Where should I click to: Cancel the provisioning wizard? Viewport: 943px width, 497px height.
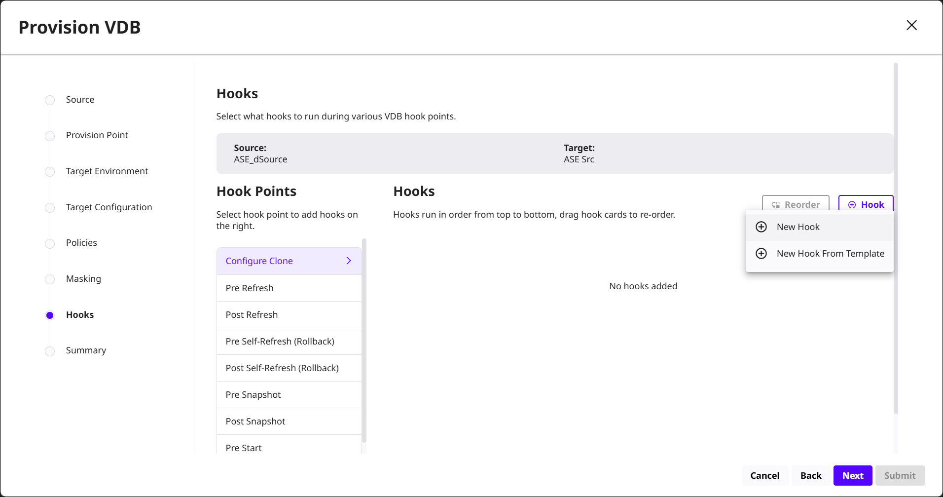click(764, 476)
